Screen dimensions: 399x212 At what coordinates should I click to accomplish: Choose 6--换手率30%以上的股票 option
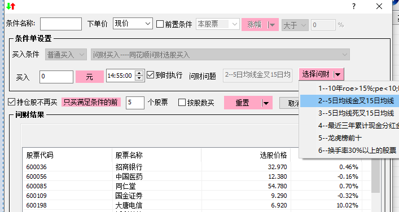click(x=357, y=151)
